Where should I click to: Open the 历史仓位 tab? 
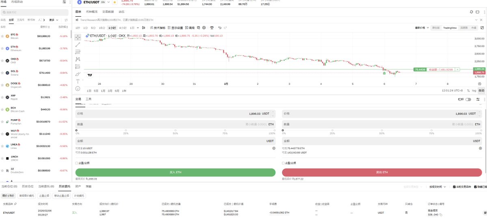coord(28,186)
